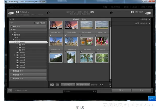Click the Lesson 2 folder icon
Viewport: 157px width, 110px height.
(x=17, y=52)
